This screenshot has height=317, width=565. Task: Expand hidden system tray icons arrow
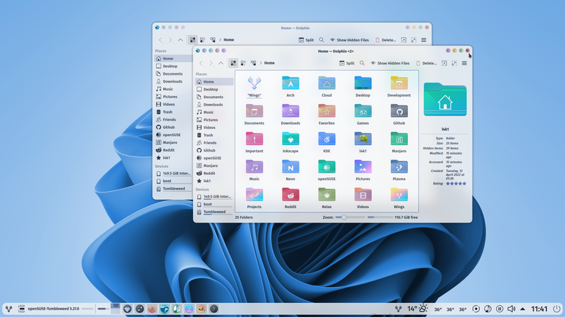(x=522, y=309)
